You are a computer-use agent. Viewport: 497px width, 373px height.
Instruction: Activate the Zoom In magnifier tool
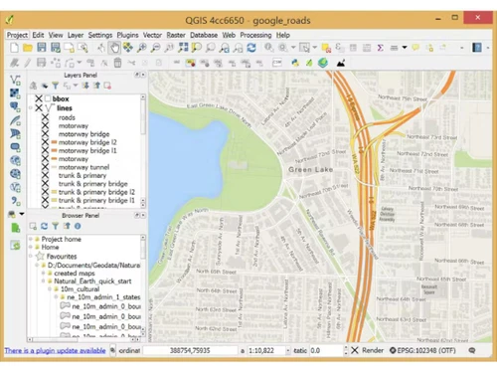tap(142, 48)
